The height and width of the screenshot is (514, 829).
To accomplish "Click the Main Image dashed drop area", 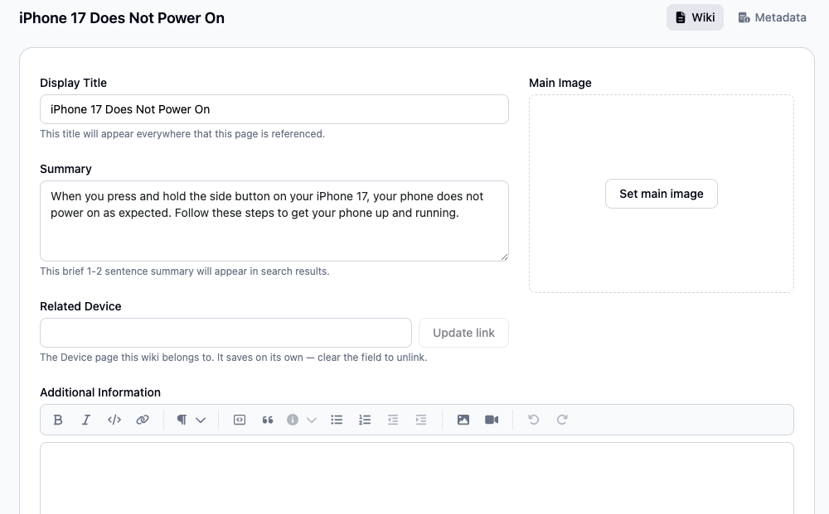I will (662, 194).
